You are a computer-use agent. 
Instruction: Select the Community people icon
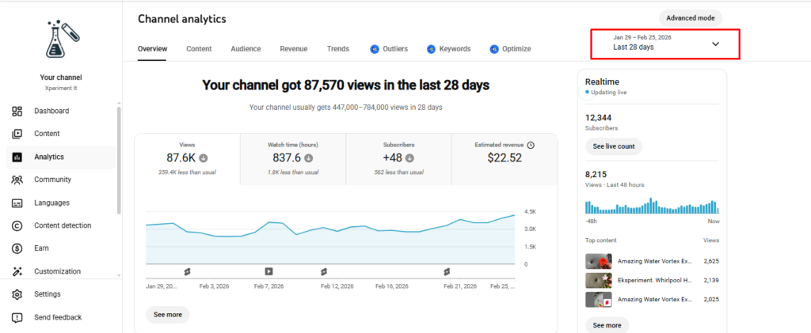coord(17,180)
